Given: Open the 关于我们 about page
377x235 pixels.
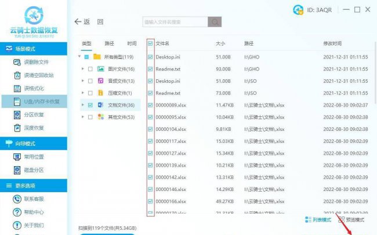Looking at the screenshot, I should pos(28,225).
